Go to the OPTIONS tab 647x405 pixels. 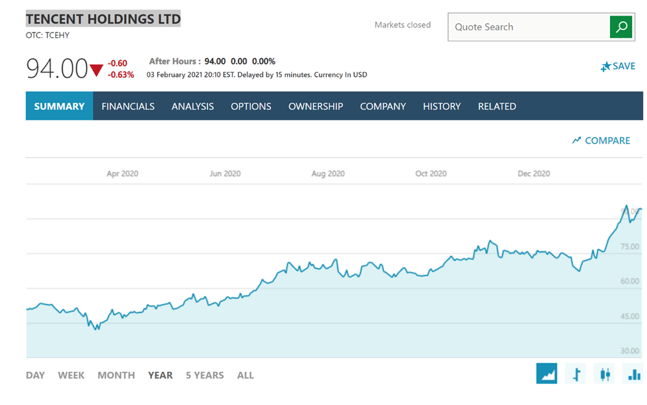click(x=251, y=106)
